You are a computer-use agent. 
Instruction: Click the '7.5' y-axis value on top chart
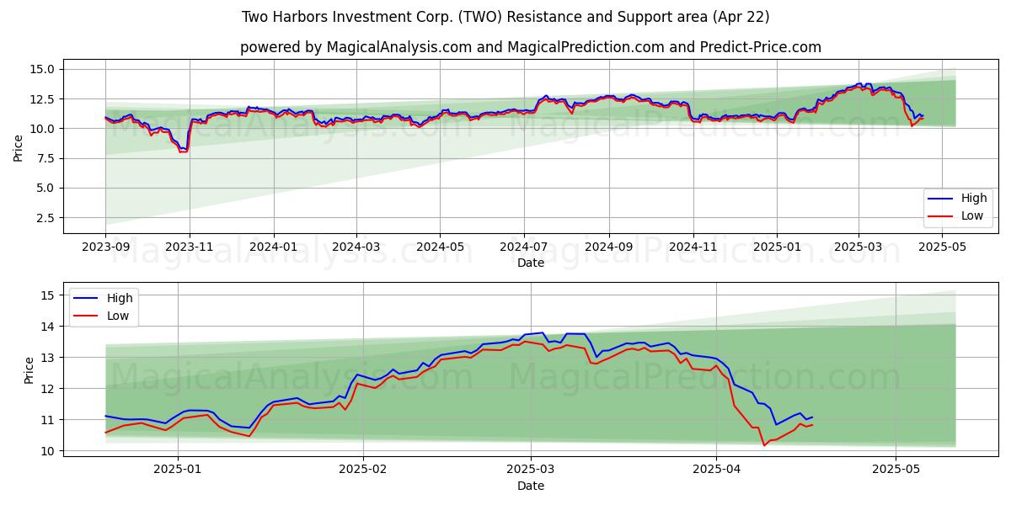click(47, 158)
